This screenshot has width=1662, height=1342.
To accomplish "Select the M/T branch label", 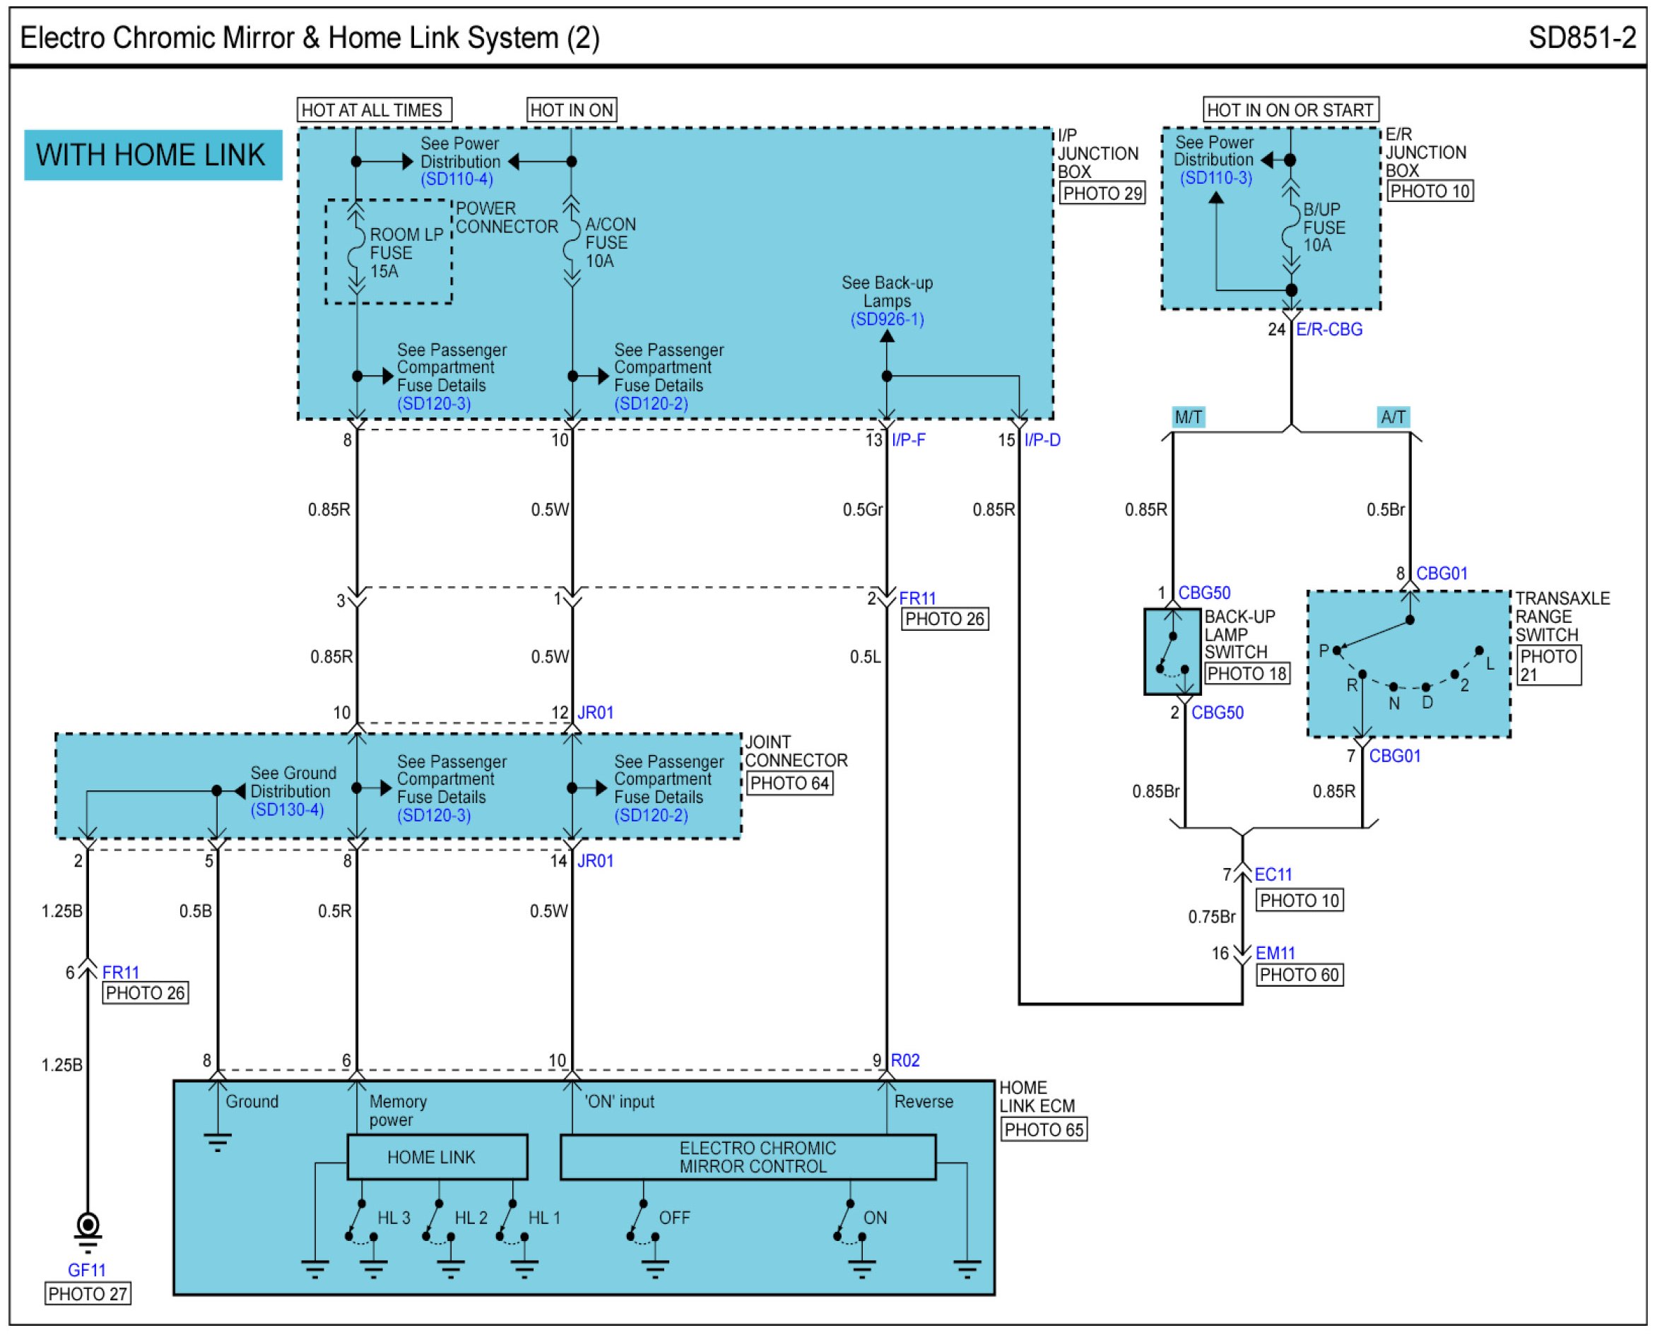I will pyautogui.click(x=1189, y=418).
